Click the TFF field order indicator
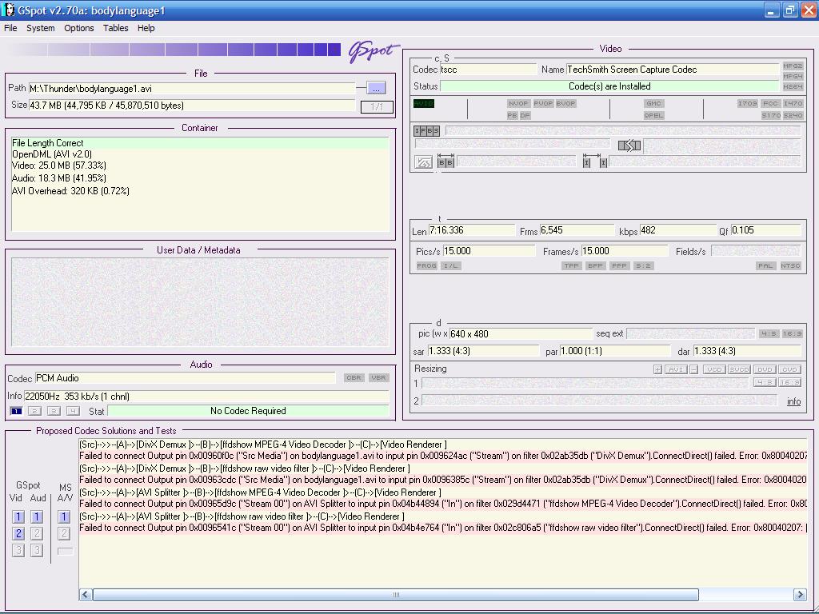Screen dimensions: 819x614 (x=571, y=265)
